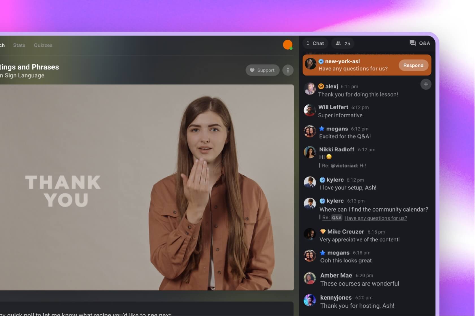Image resolution: width=475 pixels, height=316 pixels.
Task: Show the 25 participants list
Action: pos(343,43)
